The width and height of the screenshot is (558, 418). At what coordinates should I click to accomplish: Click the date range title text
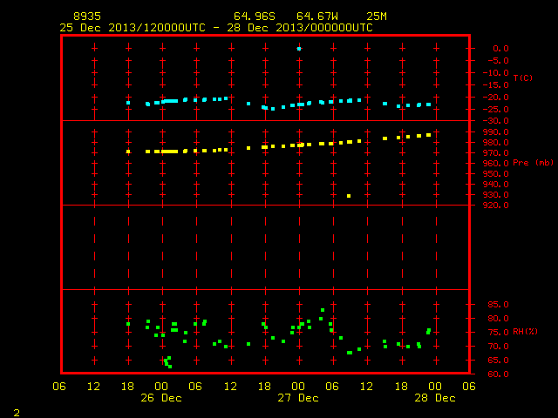(x=216, y=28)
